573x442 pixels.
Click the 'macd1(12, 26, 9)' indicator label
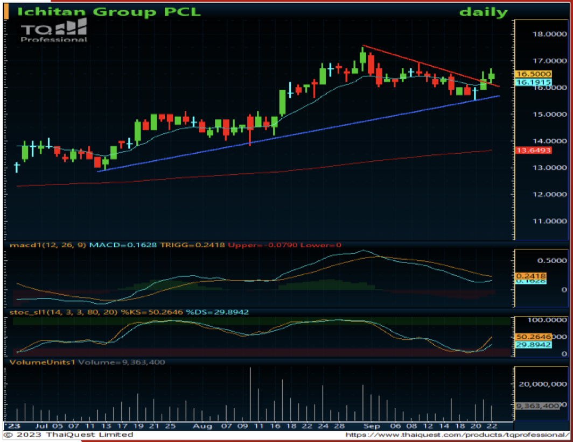click(48, 245)
